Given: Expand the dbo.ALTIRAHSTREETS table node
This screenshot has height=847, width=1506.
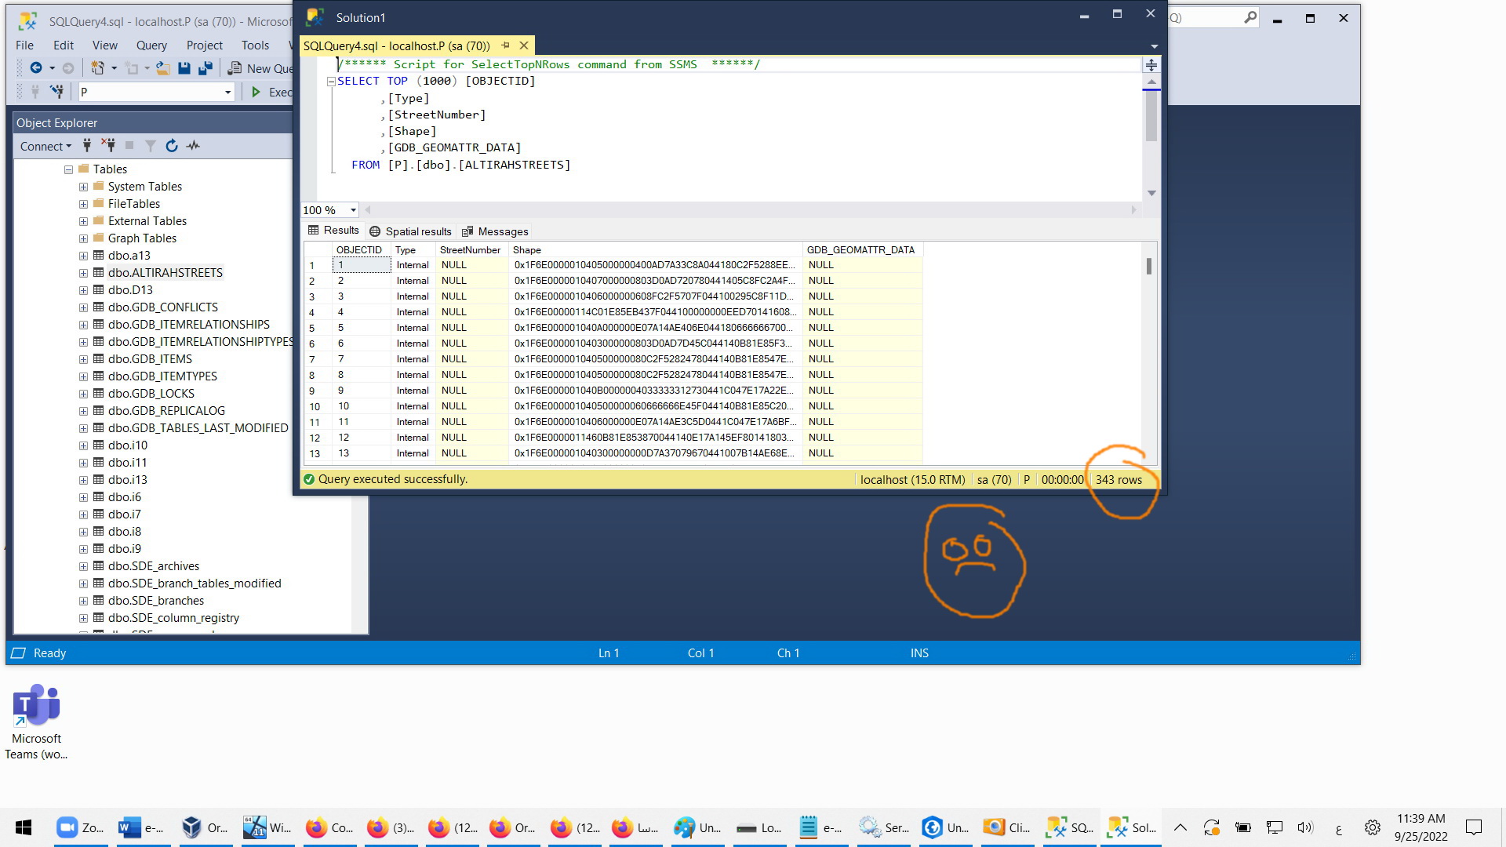Looking at the screenshot, I should click(x=83, y=273).
